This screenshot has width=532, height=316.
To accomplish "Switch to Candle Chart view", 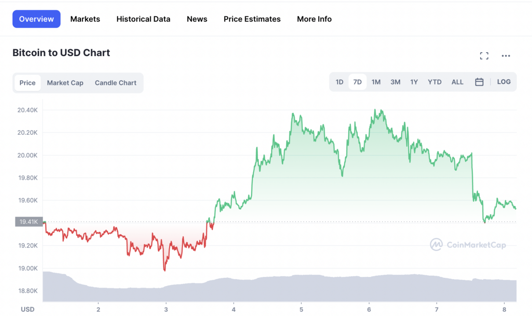I will 116,83.
